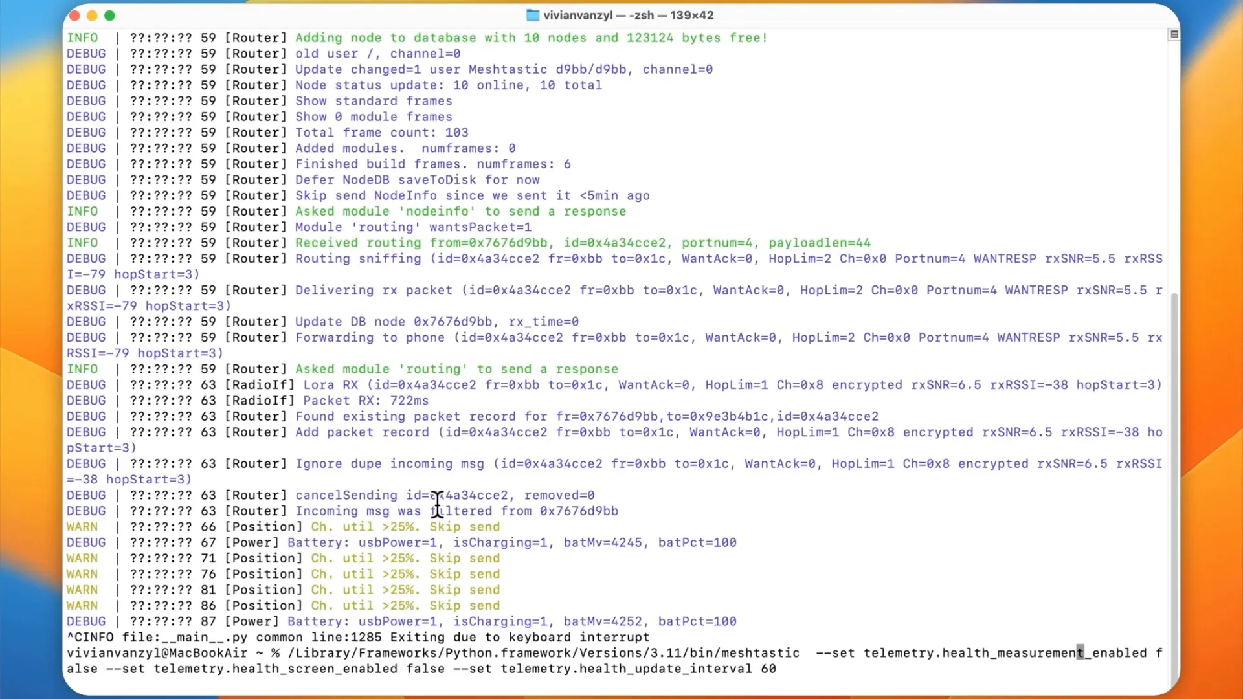Click the 'Battery: usbPower=1' line with batMv=4245
This screenshot has width=1243, height=699.
(402, 543)
